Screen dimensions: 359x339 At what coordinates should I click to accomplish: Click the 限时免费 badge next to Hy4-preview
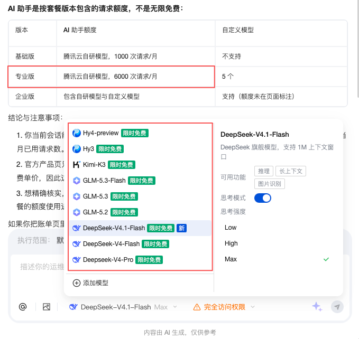135,133
